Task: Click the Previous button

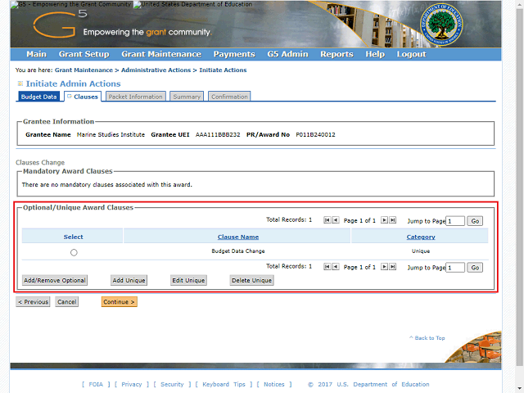Action: (x=33, y=302)
